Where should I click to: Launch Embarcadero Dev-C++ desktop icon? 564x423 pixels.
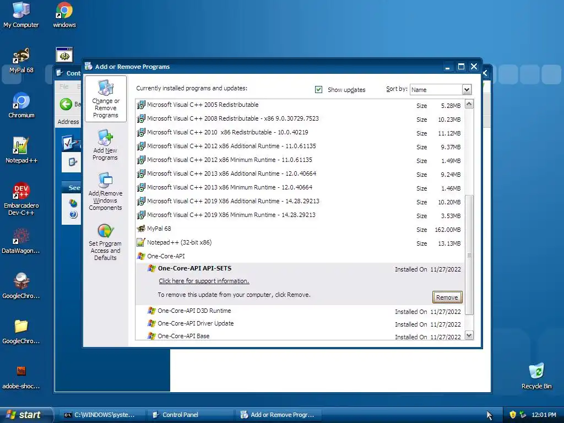click(21, 198)
